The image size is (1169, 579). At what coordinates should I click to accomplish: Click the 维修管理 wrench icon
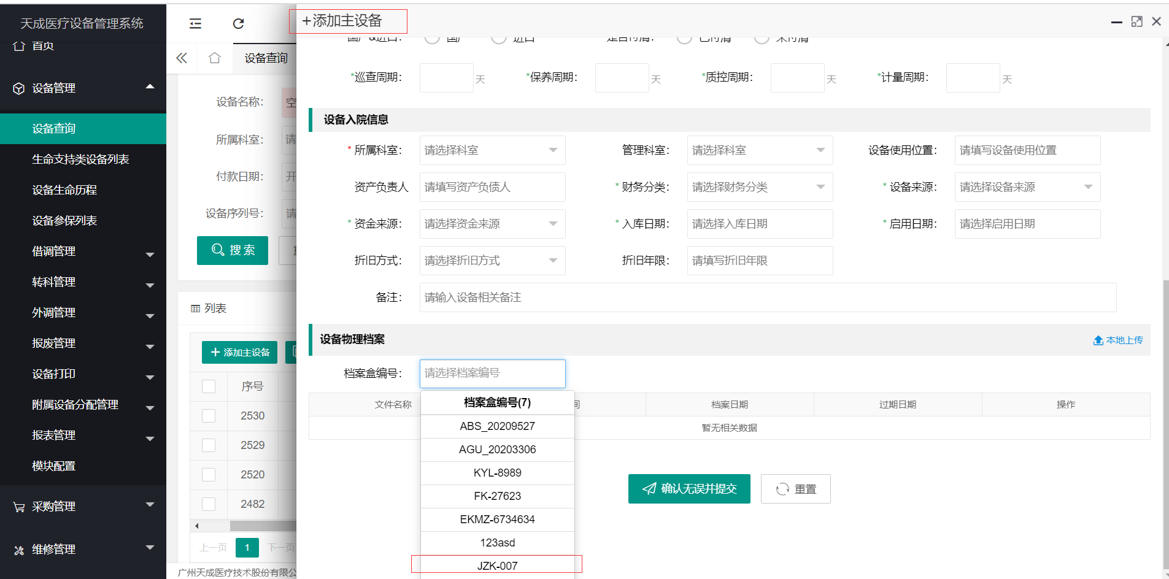19,550
